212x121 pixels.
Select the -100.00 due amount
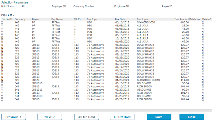point(184,22)
